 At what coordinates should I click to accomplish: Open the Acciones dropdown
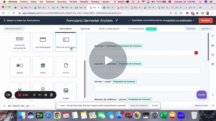click(x=206, y=29)
